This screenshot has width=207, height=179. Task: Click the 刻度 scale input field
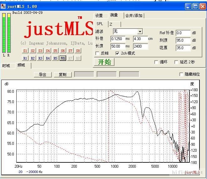[183, 40]
